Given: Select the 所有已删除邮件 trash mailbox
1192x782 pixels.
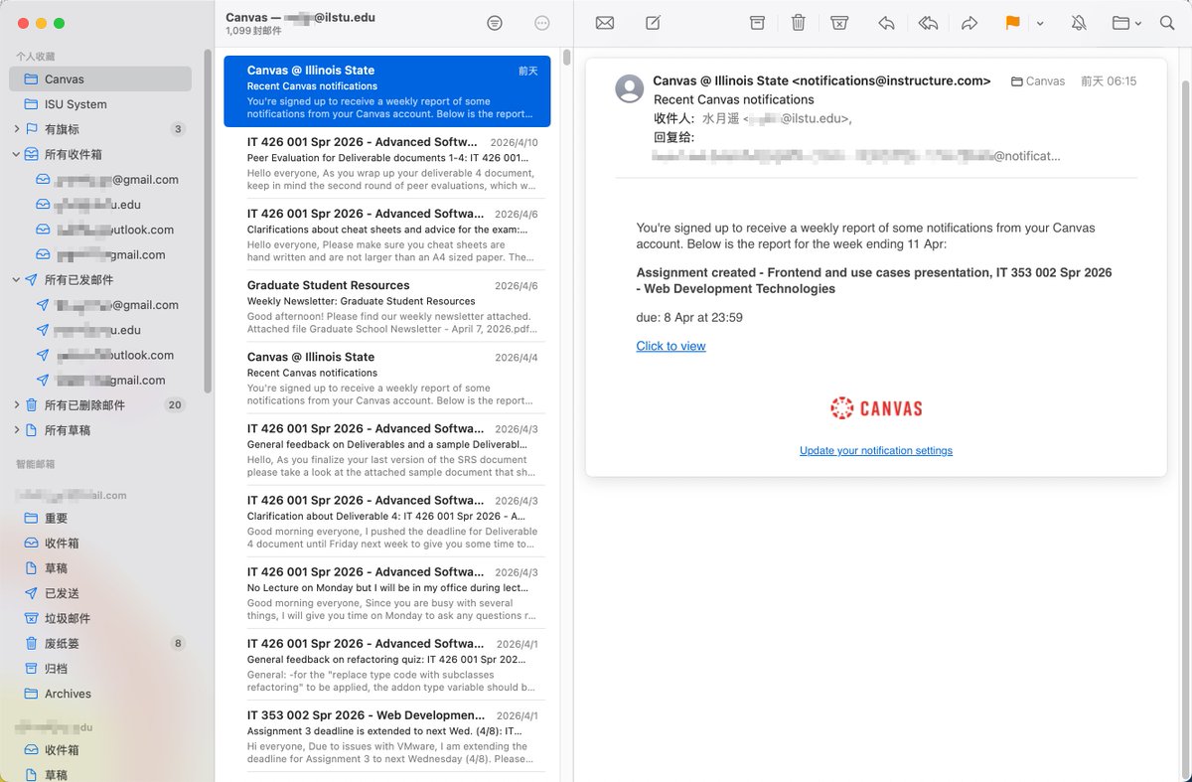Looking at the screenshot, I should click(x=100, y=405).
